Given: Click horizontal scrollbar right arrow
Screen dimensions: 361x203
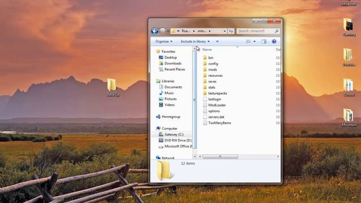Looking at the screenshot, I should point(278,157).
